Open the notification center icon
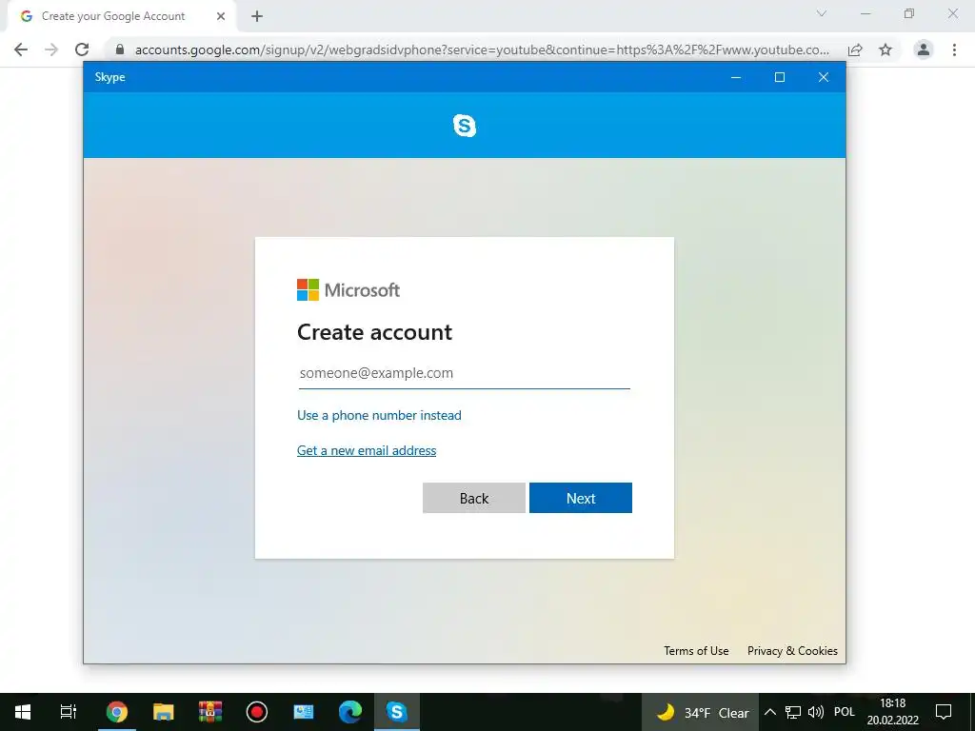The image size is (975, 731). (944, 712)
